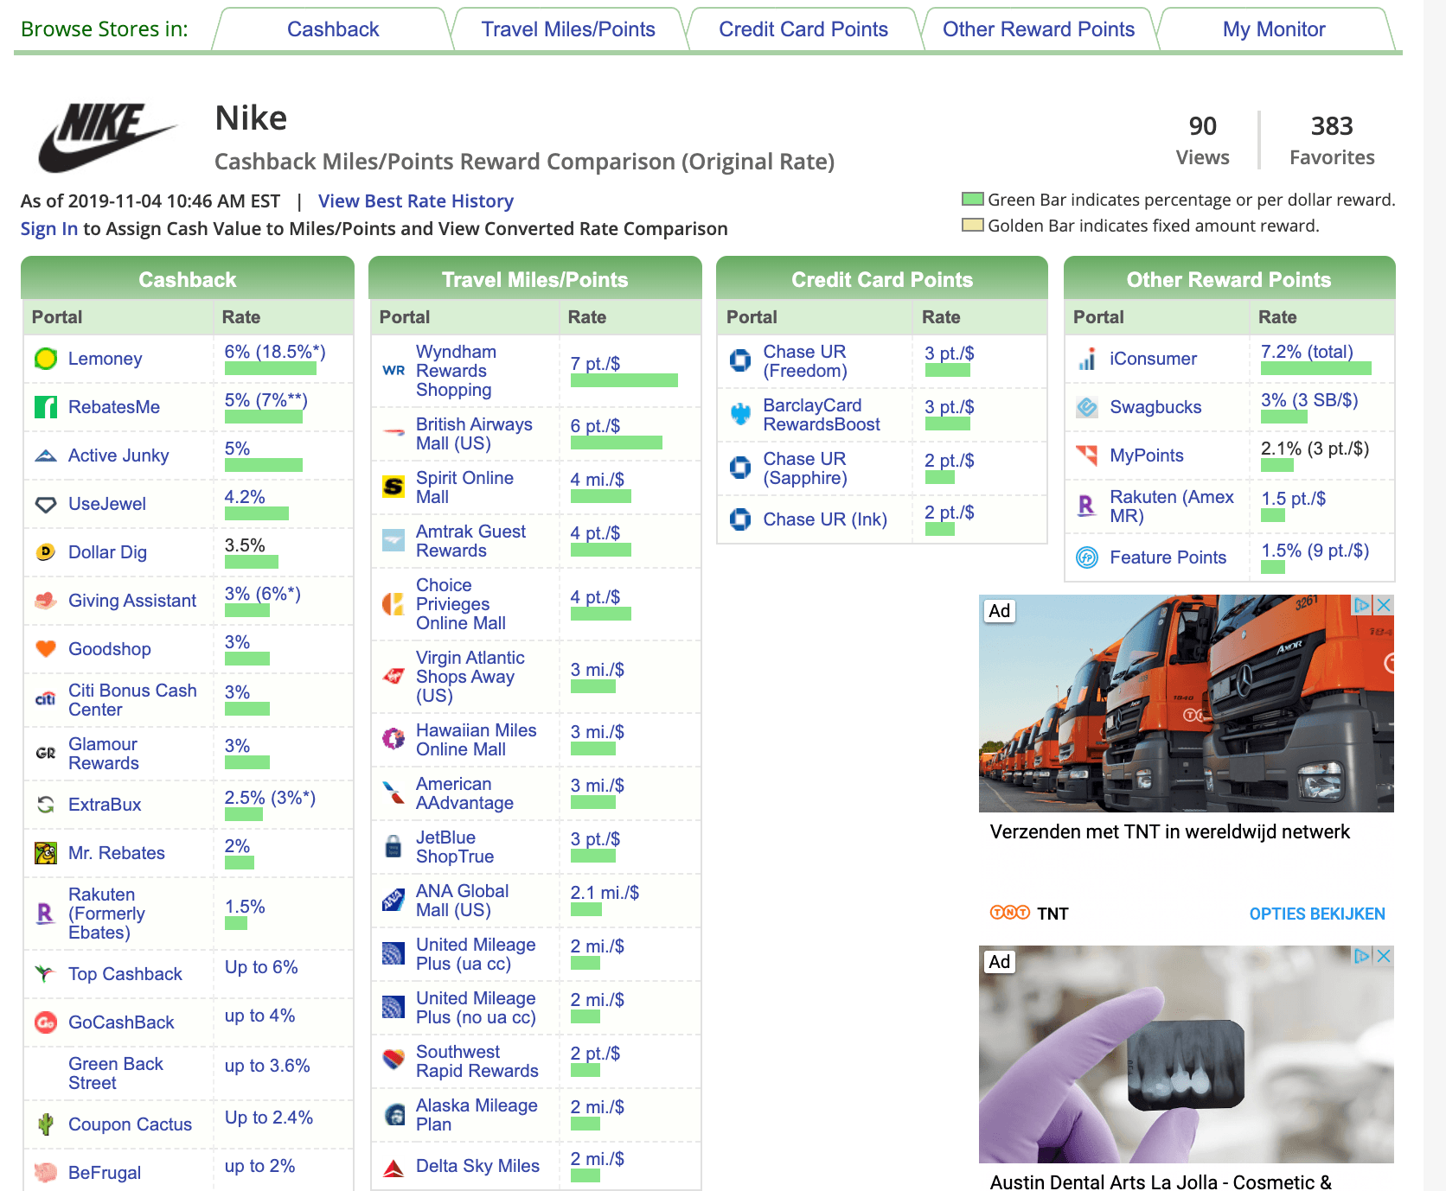The width and height of the screenshot is (1446, 1191).
Task: Click the iConsumer bar chart icon
Action: point(1087,359)
